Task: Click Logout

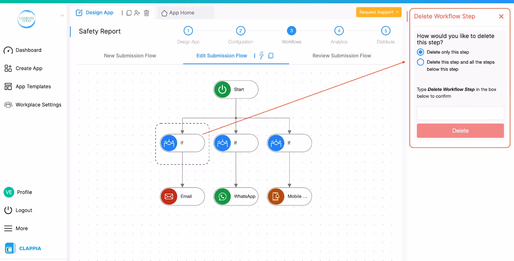Action: coord(18,210)
